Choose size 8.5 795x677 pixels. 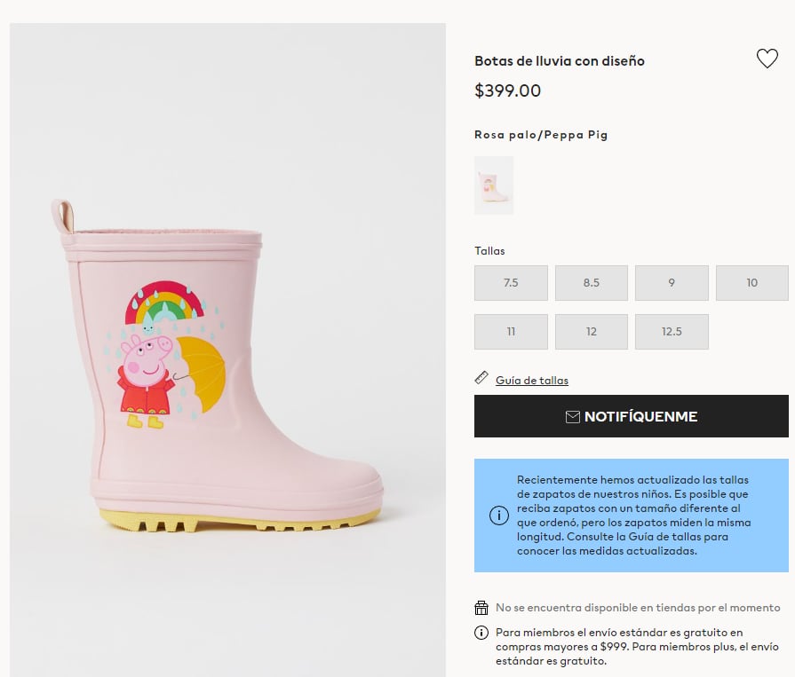tap(591, 282)
